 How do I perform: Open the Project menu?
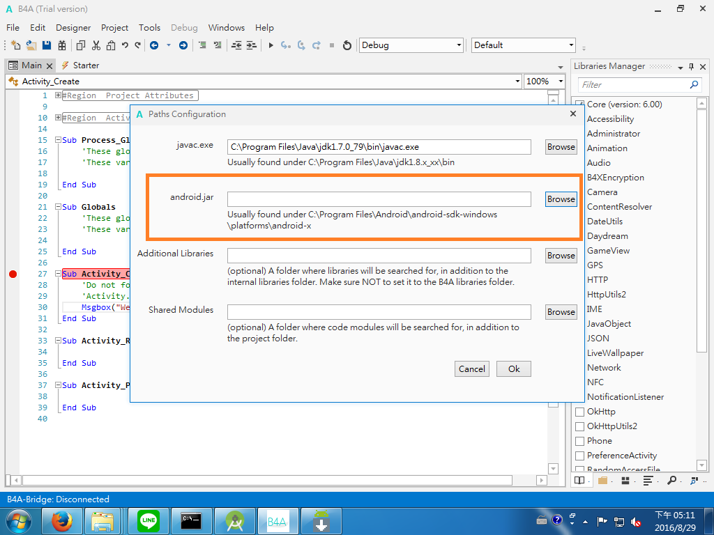(x=115, y=28)
